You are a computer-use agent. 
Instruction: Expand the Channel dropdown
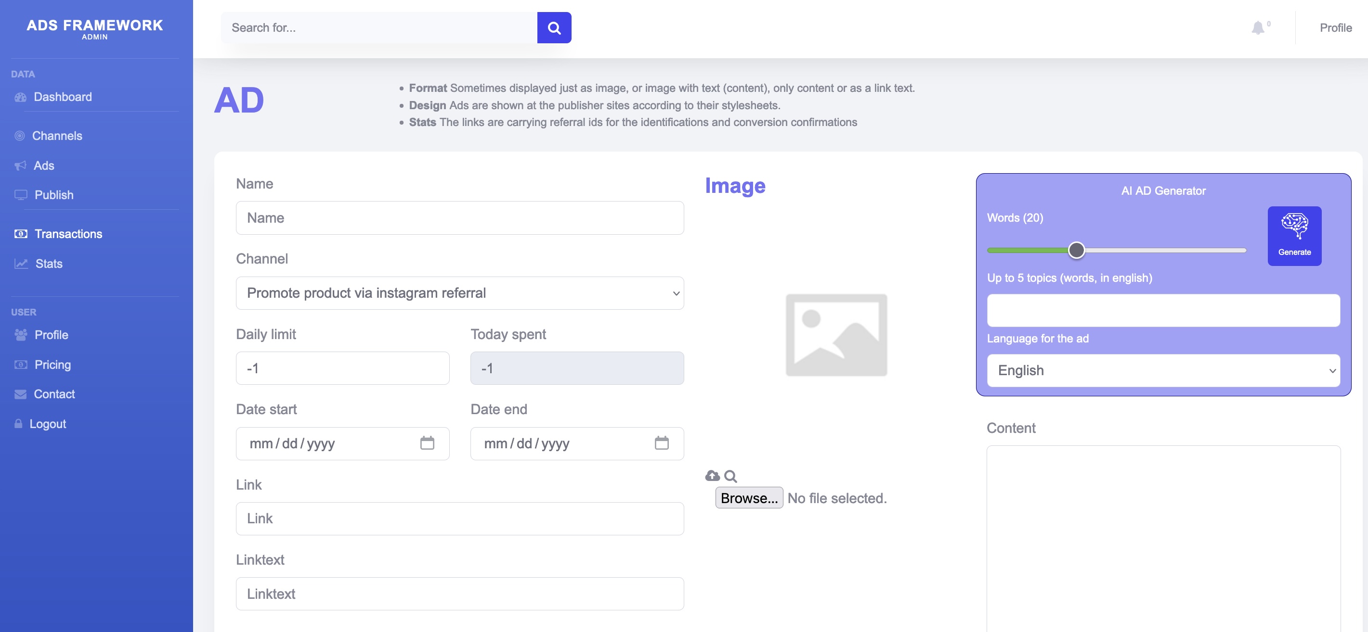tap(459, 293)
